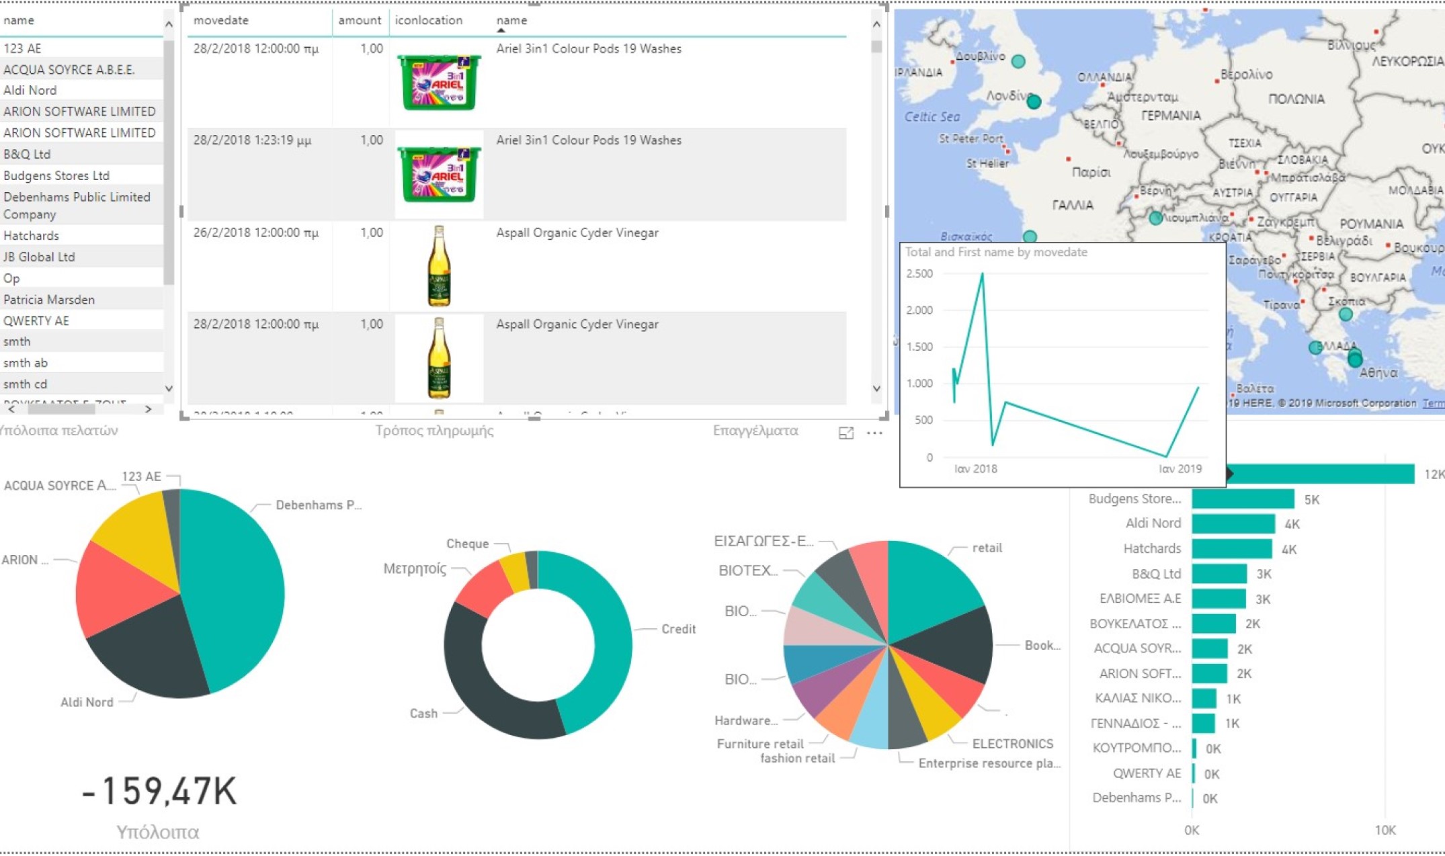Sort table by movedate column header
The width and height of the screenshot is (1445, 856).
(x=221, y=20)
